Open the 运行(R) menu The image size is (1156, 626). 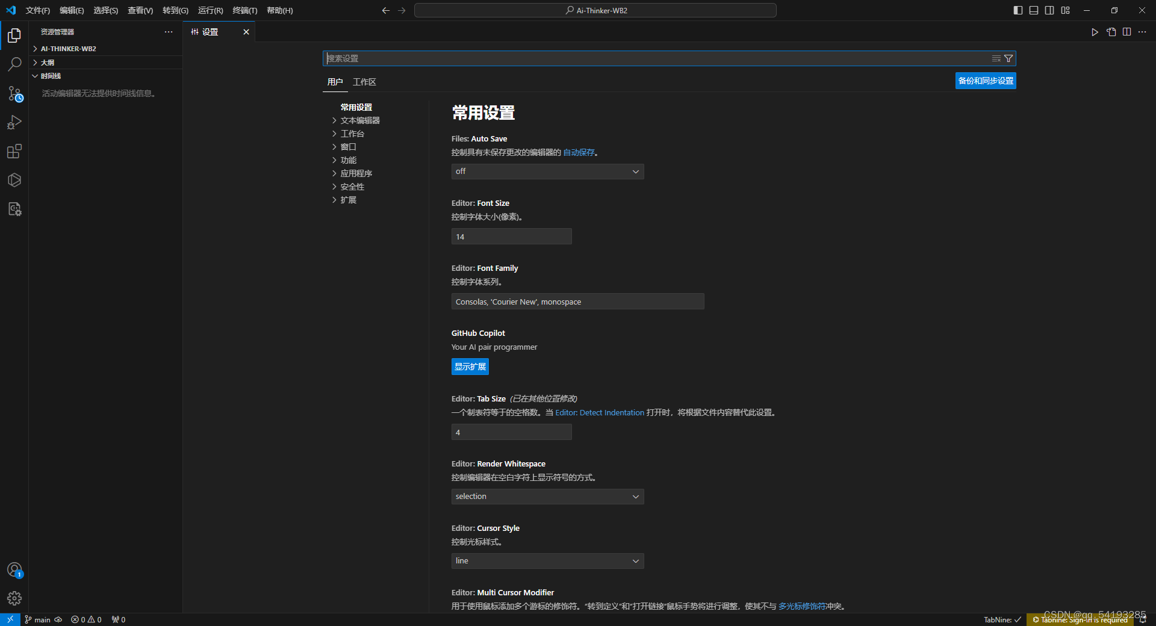point(210,10)
